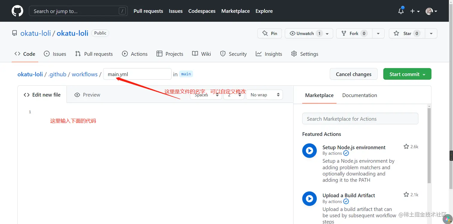Click the main branch label
Image resolution: width=453 pixels, height=224 pixels.
pos(186,74)
